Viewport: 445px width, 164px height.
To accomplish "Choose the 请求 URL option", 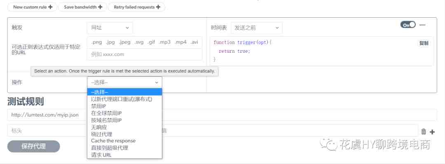I will point(124,155).
